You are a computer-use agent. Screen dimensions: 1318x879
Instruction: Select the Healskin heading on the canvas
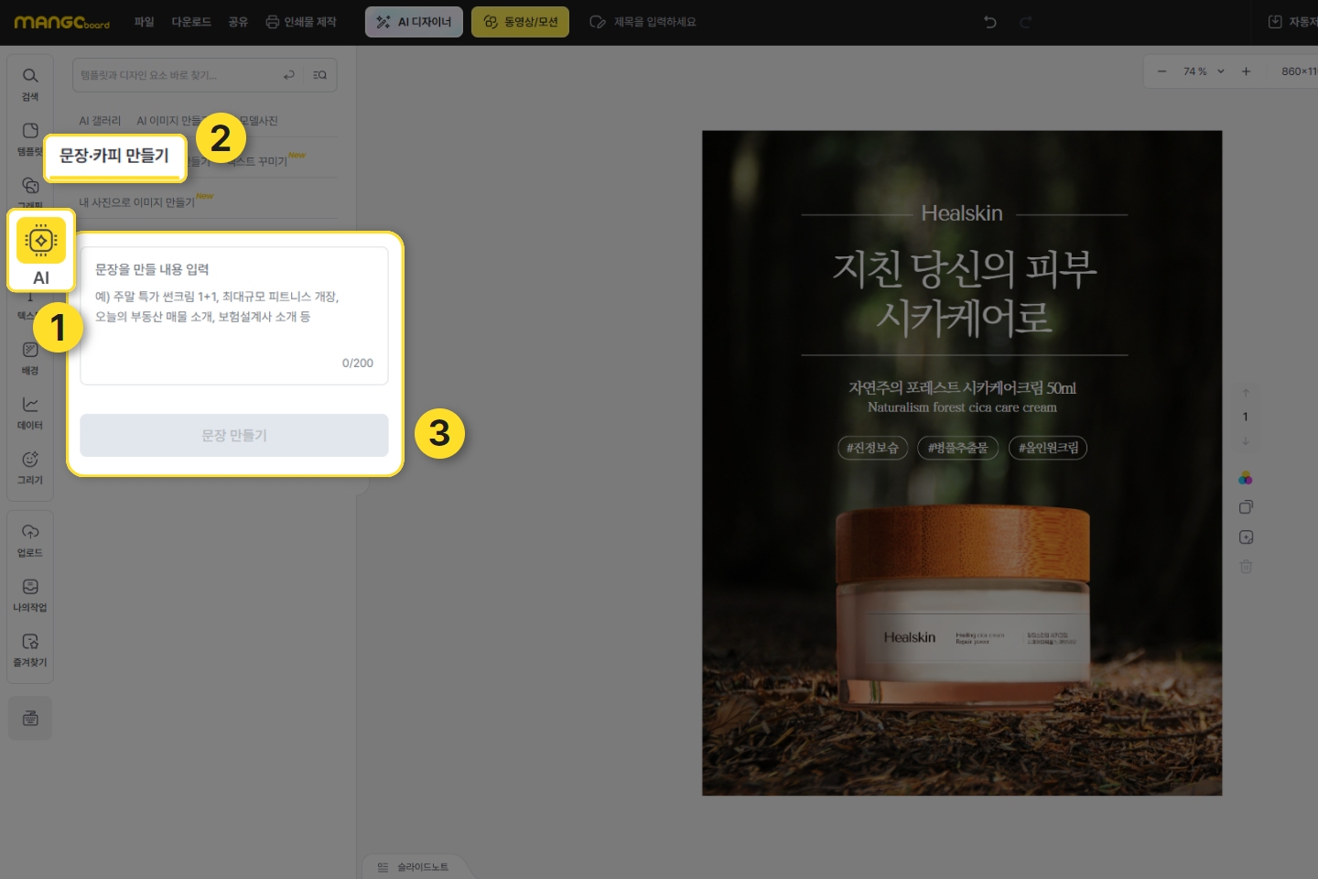(x=962, y=213)
